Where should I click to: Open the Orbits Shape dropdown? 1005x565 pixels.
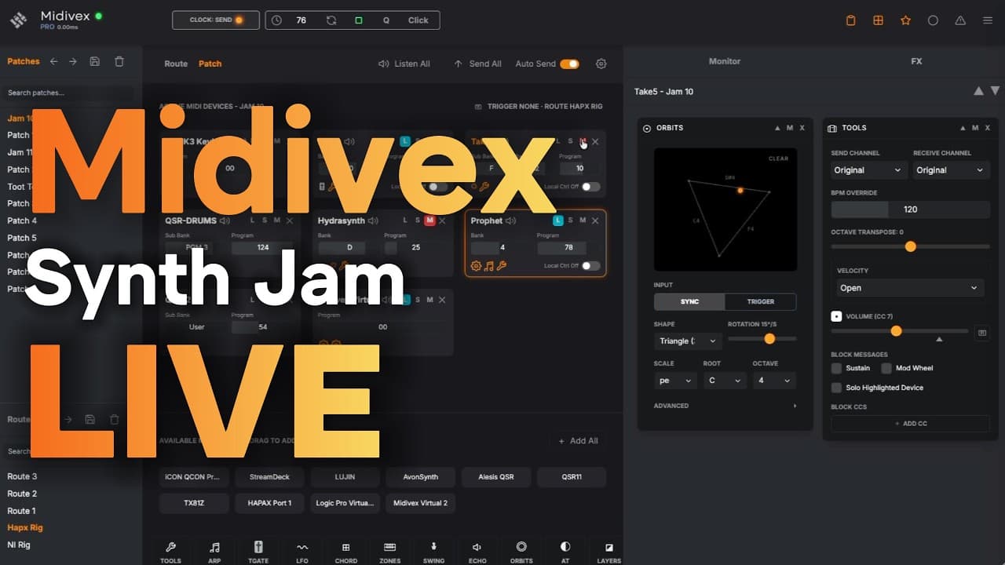(688, 341)
